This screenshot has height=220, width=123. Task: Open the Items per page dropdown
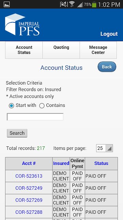tap(105, 148)
